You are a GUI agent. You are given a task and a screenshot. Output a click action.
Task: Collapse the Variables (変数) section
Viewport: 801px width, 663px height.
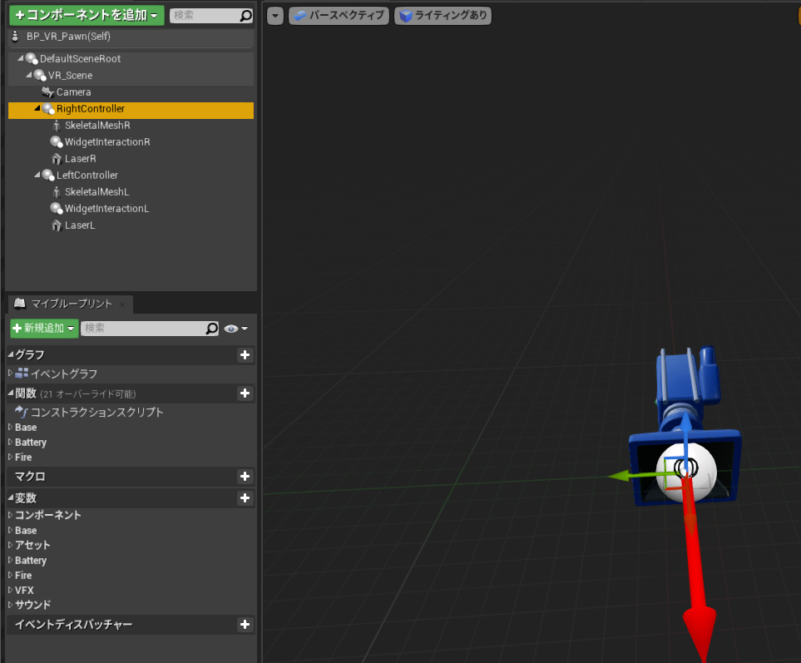10,497
